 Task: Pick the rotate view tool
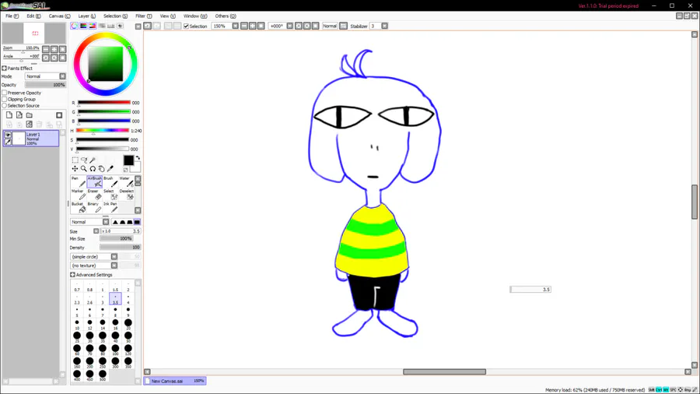tap(93, 169)
